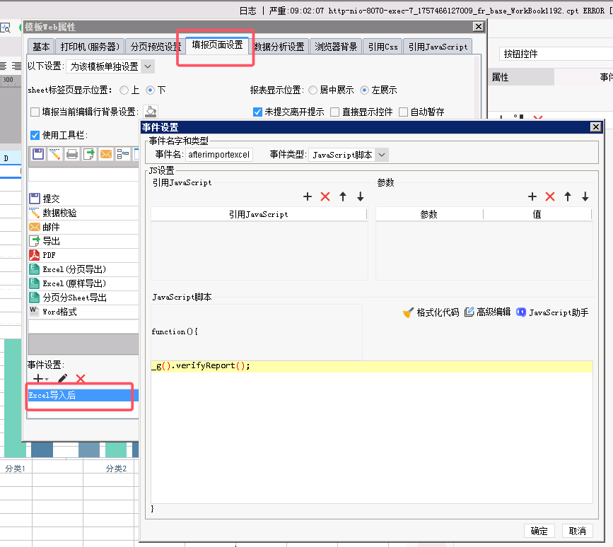Enable the 自动暂存 checkbox
Image resolution: width=613 pixels, height=547 pixels.
point(403,112)
